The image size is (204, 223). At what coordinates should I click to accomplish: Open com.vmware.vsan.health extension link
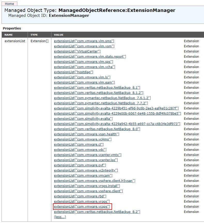[87, 134]
